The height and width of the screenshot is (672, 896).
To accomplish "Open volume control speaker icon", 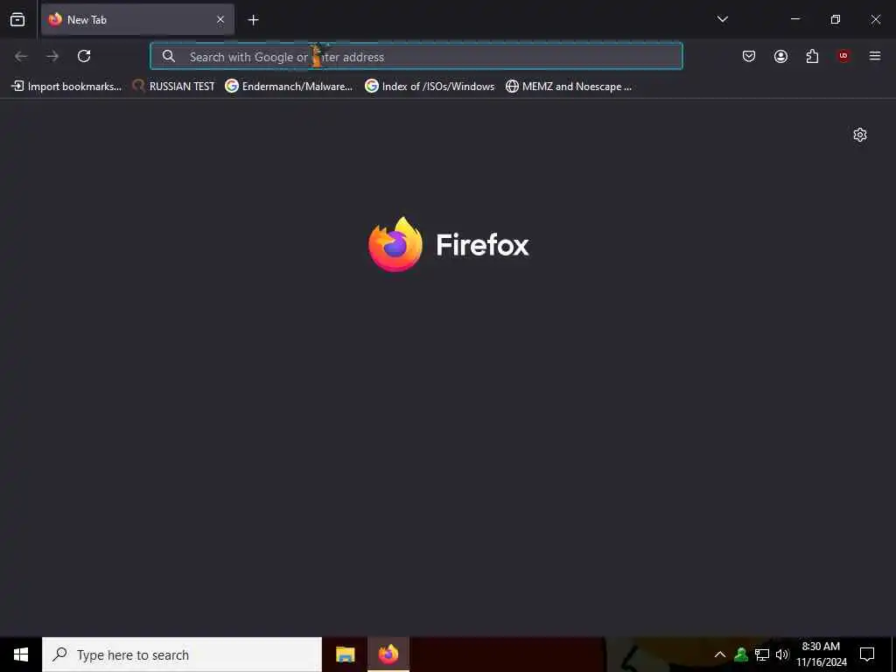I will (781, 654).
